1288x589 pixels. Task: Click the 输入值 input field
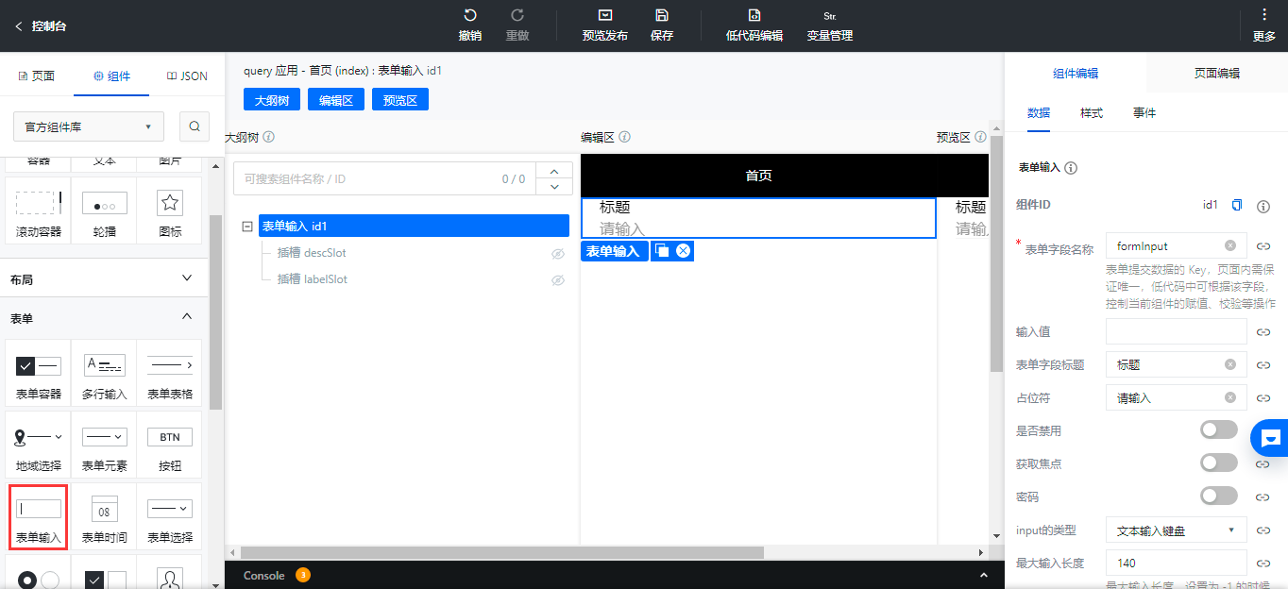click(1177, 331)
